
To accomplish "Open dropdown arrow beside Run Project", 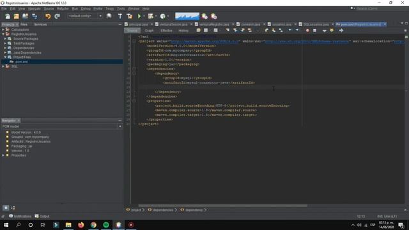I will (x=144, y=16).
